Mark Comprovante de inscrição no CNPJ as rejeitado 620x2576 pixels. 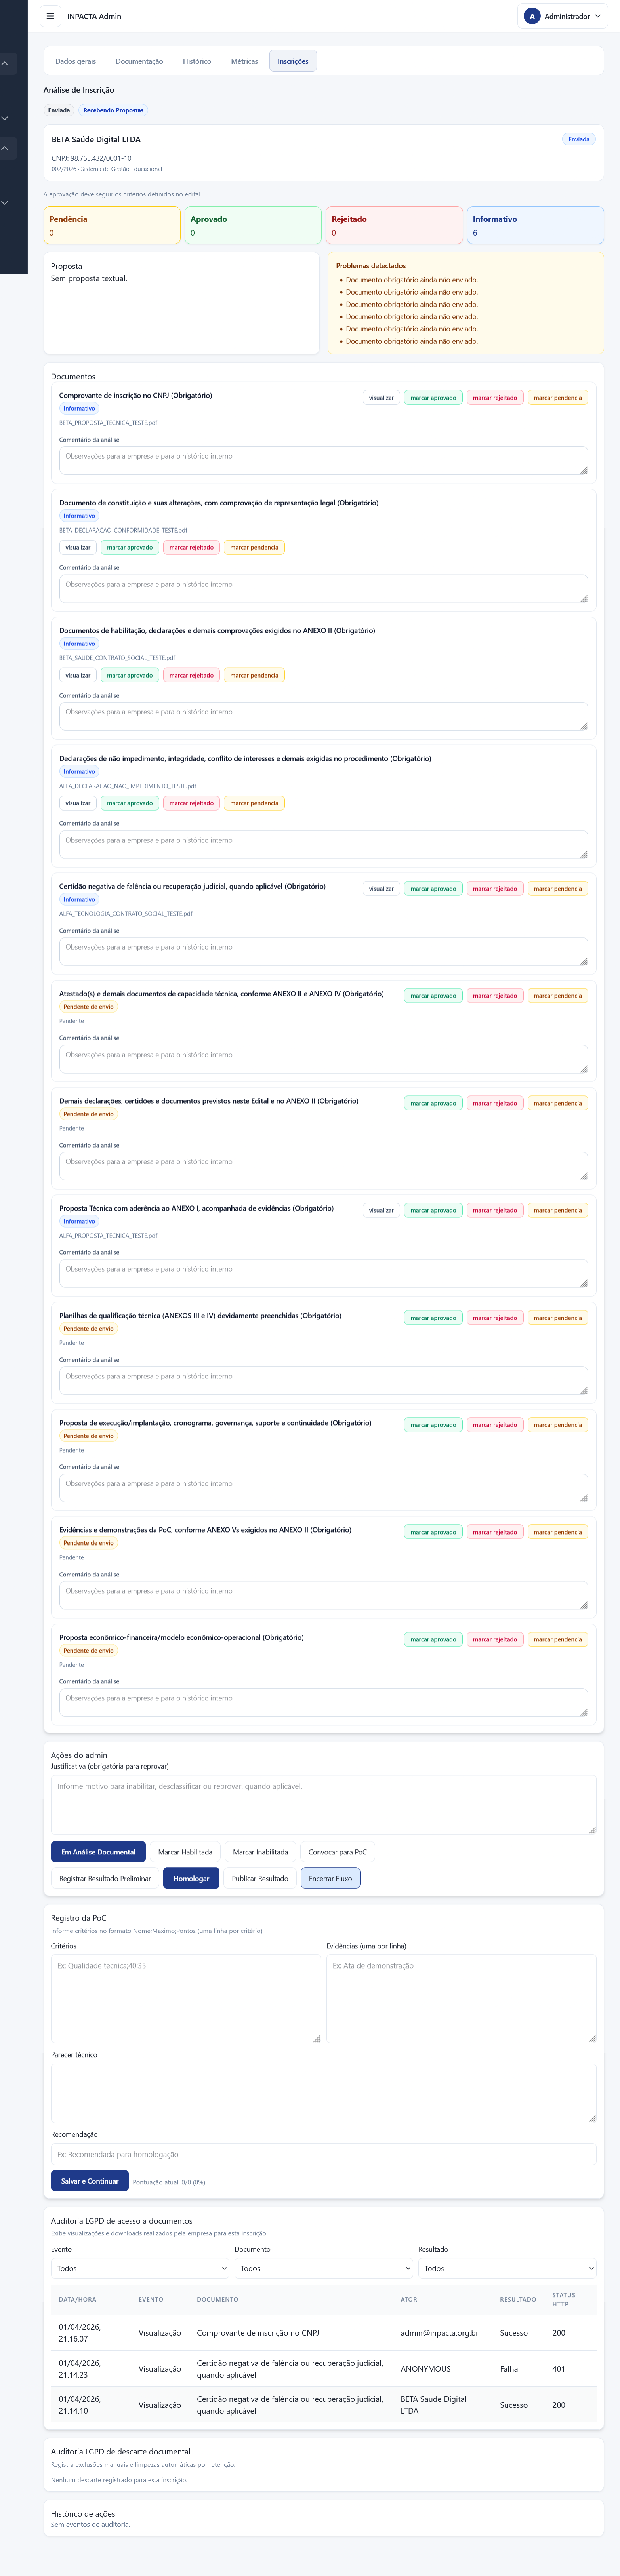click(x=495, y=398)
